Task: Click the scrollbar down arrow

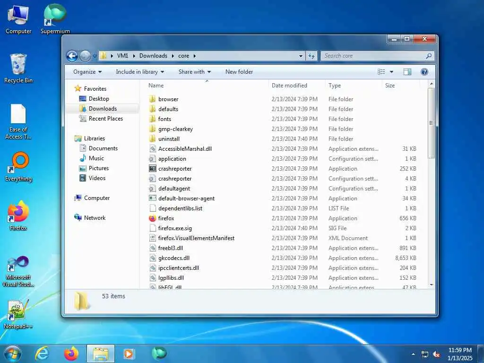Action: 431,285
